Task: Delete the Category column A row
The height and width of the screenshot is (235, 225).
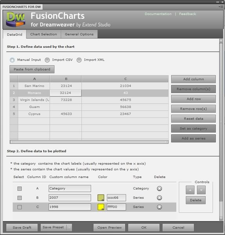Action: (159, 188)
